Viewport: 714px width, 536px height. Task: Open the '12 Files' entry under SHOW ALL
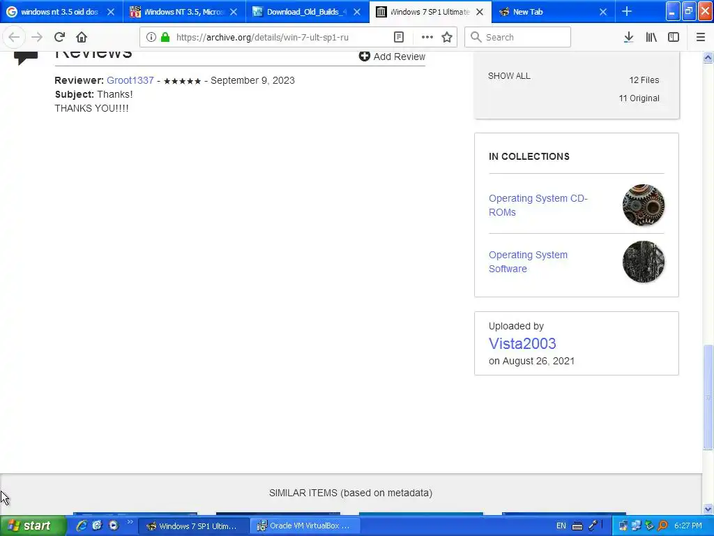[644, 80]
